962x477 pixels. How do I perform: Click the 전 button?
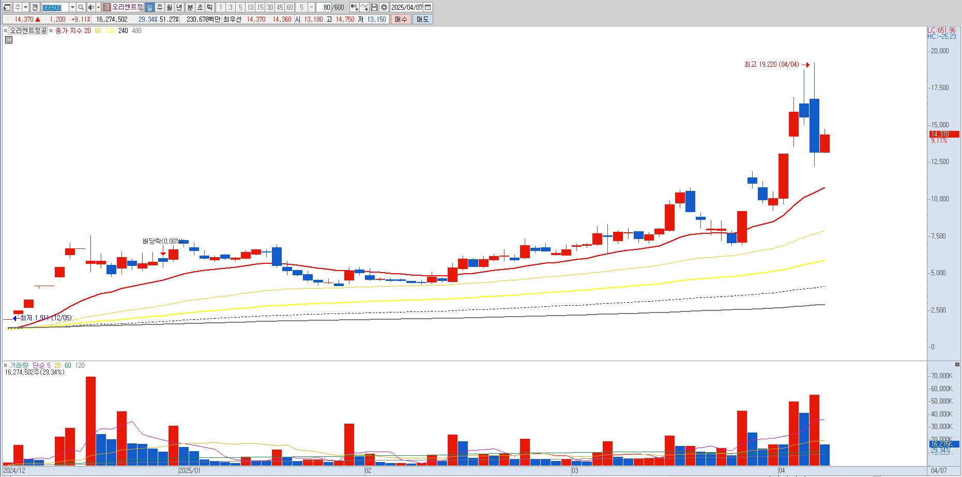[x=35, y=7]
